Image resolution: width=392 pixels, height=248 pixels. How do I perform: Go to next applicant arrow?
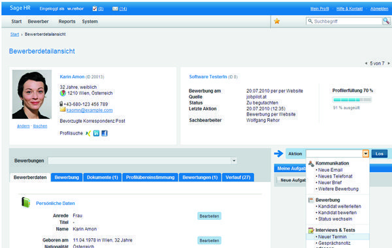(x=389, y=63)
